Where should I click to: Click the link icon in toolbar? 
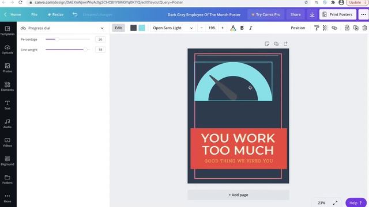(334, 28)
